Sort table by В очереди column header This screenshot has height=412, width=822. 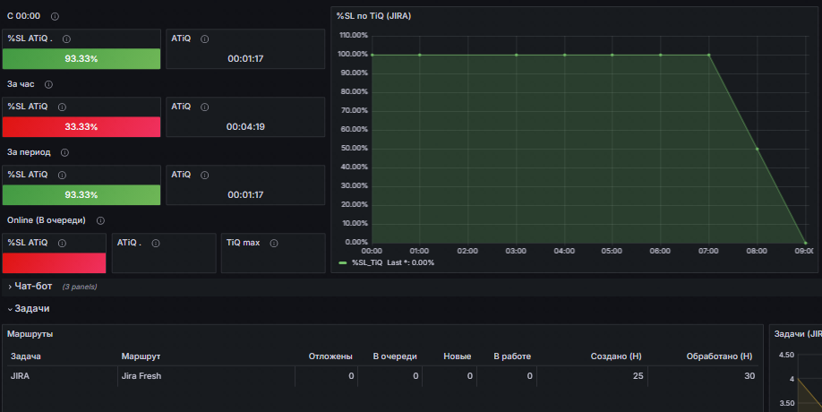click(395, 356)
